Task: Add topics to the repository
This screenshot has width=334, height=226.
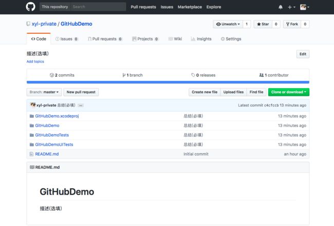Action: 35,61
